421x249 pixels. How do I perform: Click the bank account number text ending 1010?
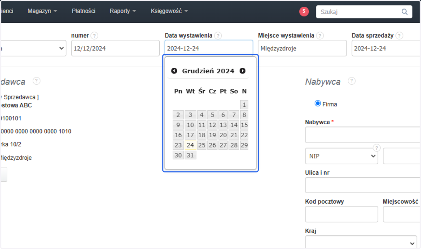[35, 131]
